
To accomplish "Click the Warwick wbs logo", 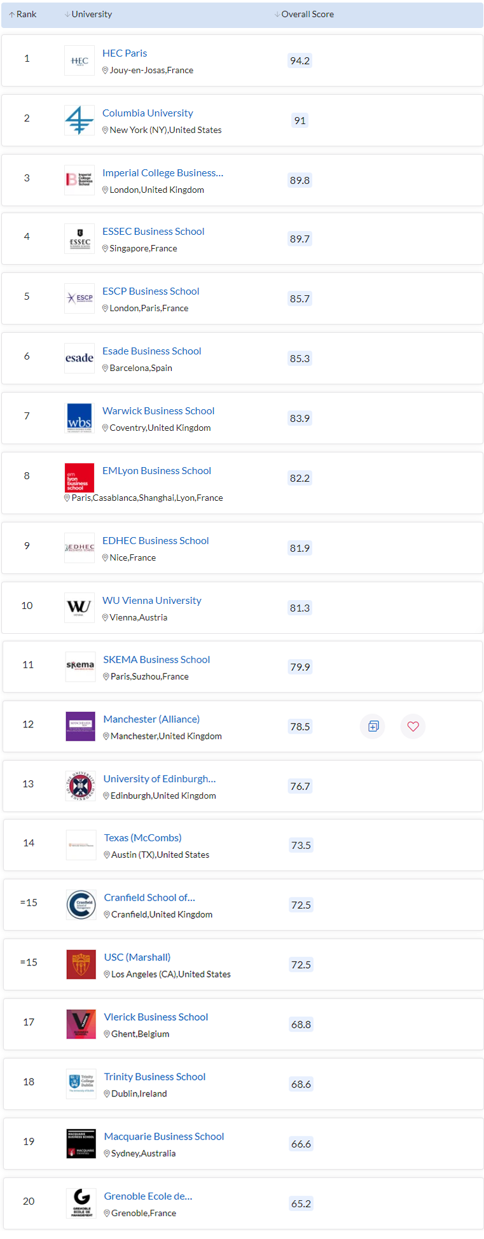I will 80,418.
